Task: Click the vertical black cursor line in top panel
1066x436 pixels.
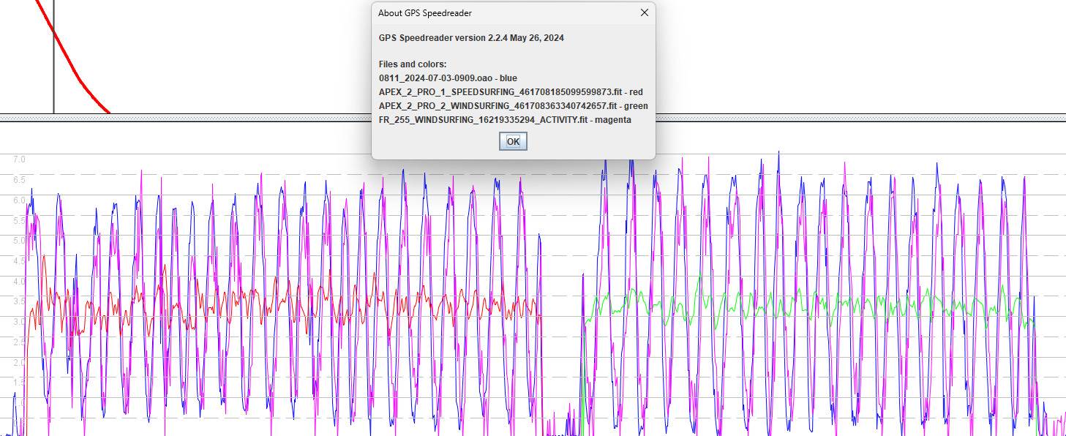Action: (53, 73)
